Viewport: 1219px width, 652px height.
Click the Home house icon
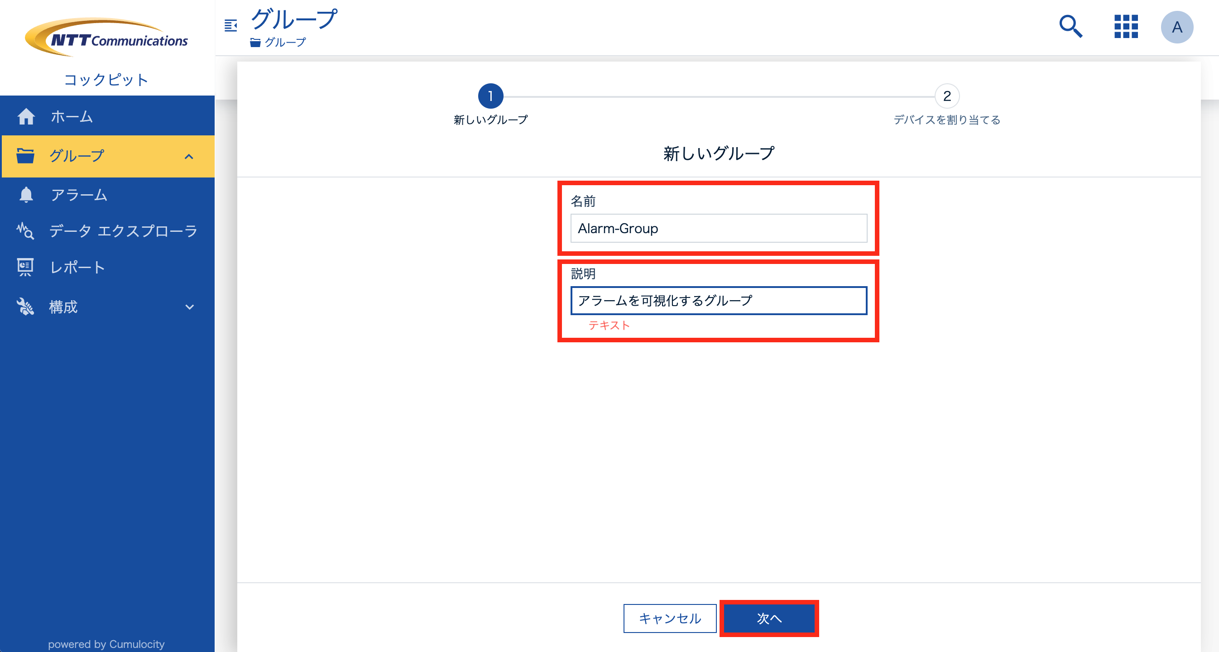26,116
